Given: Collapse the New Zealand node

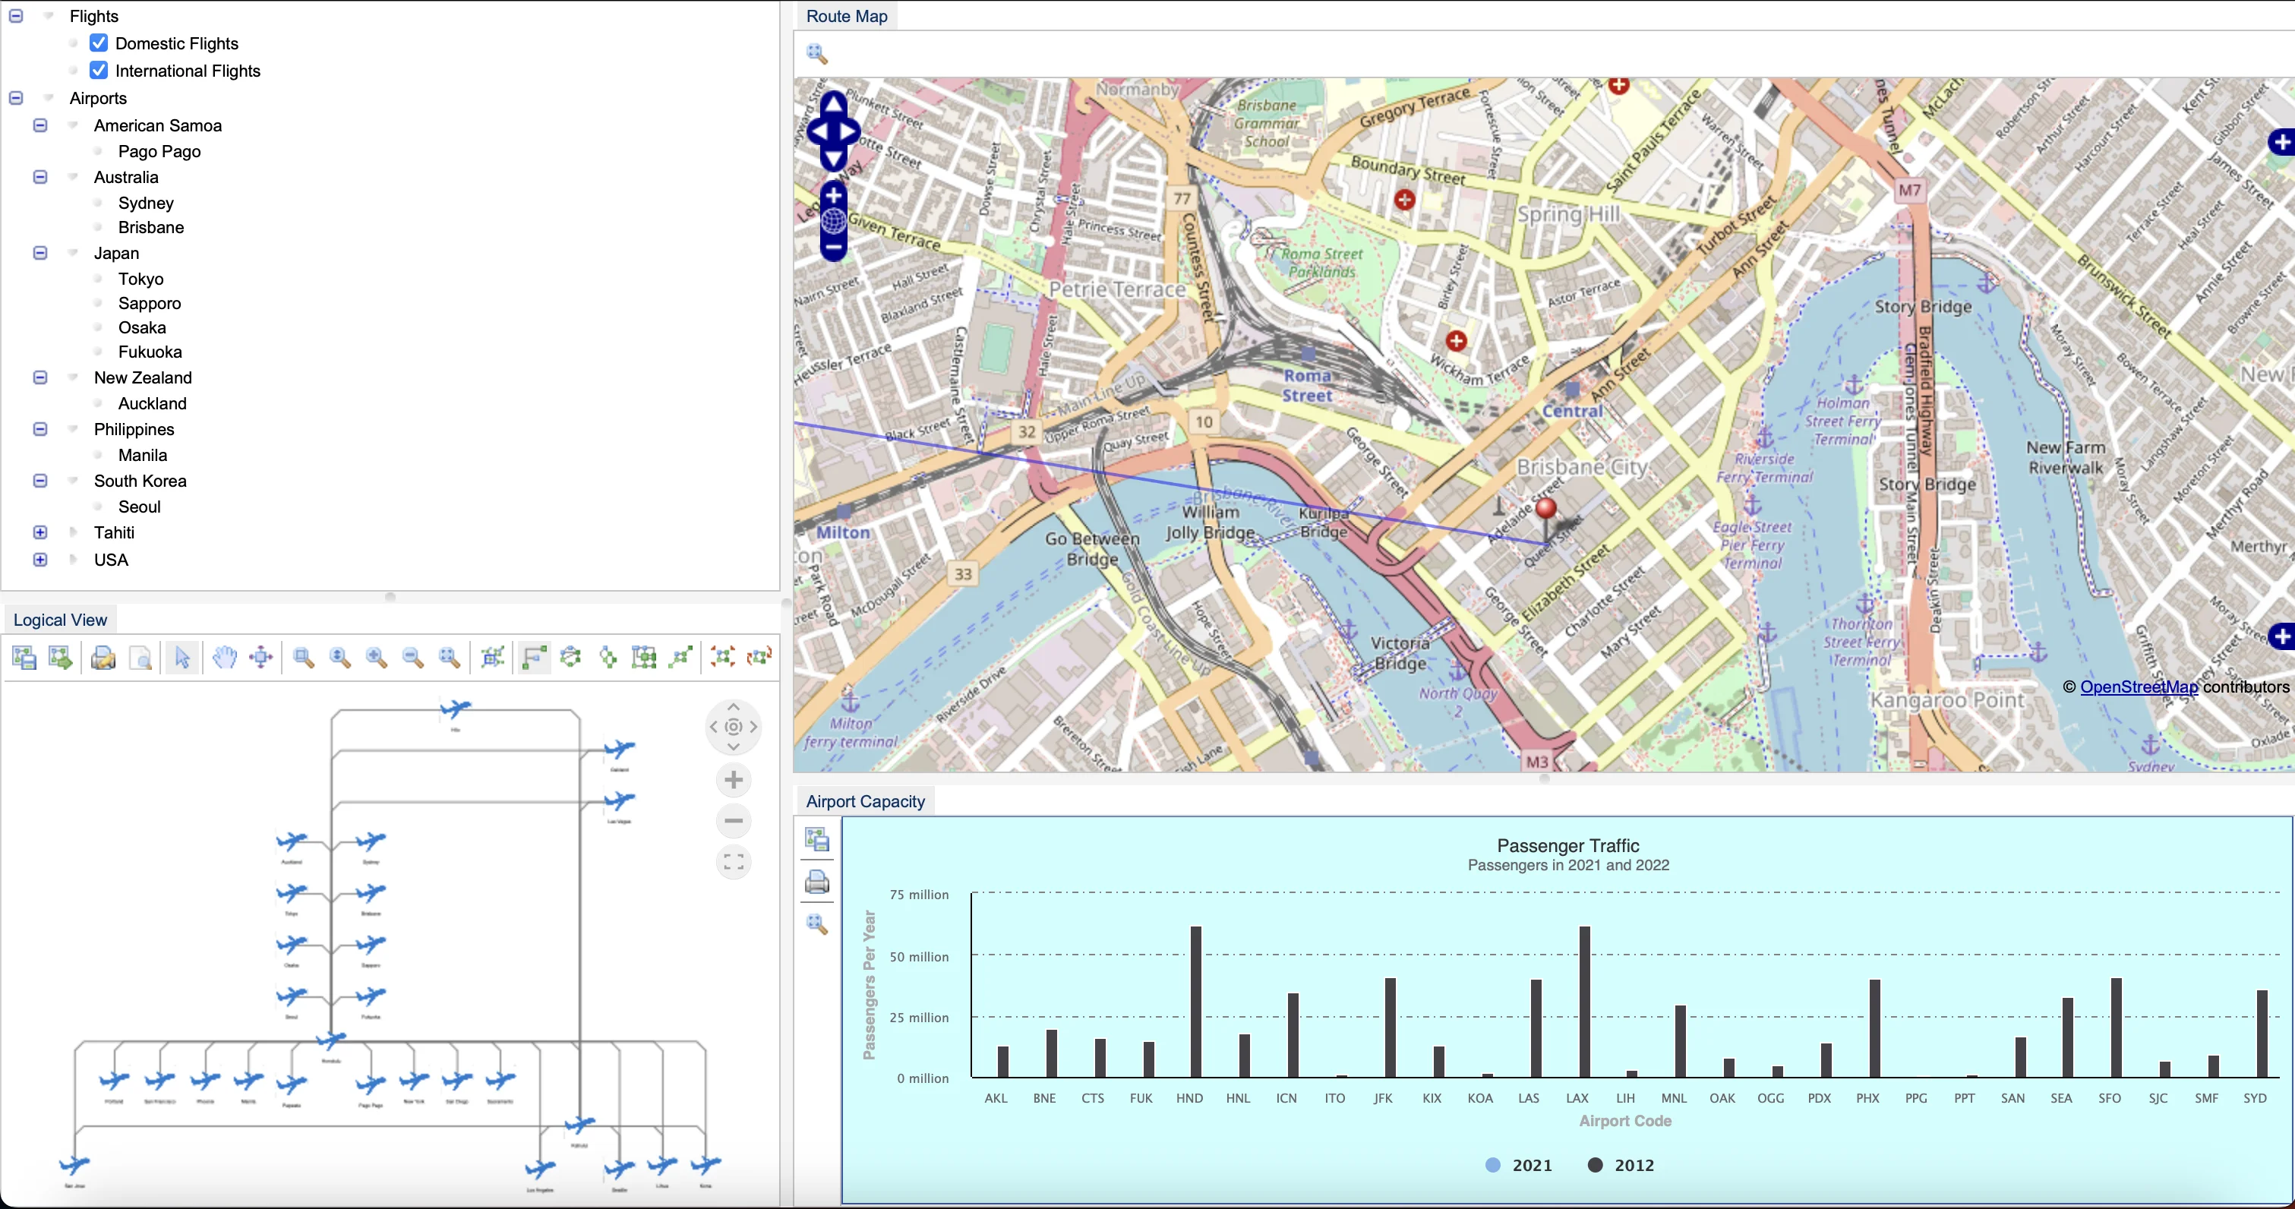Looking at the screenshot, I should tap(40, 377).
